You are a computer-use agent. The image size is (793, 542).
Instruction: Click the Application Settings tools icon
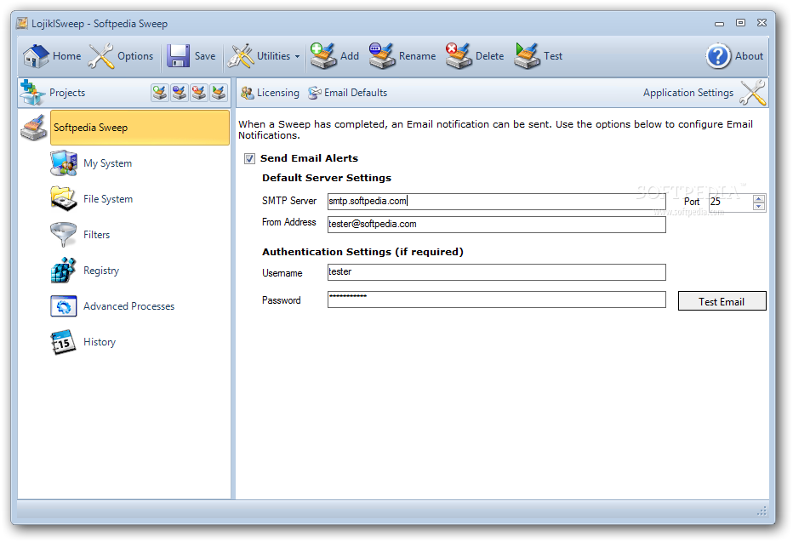[x=752, y=93]
